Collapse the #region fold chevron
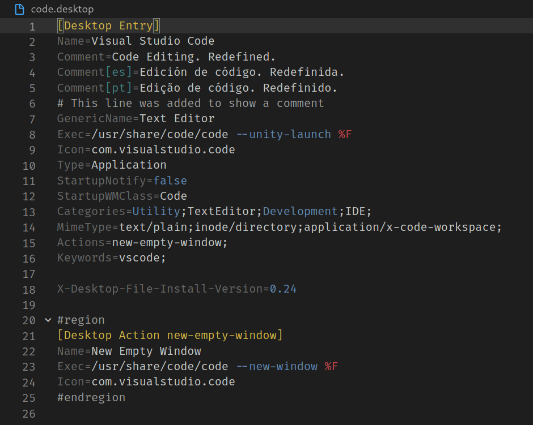Screen dimensions: 533x425 (48, 320)
